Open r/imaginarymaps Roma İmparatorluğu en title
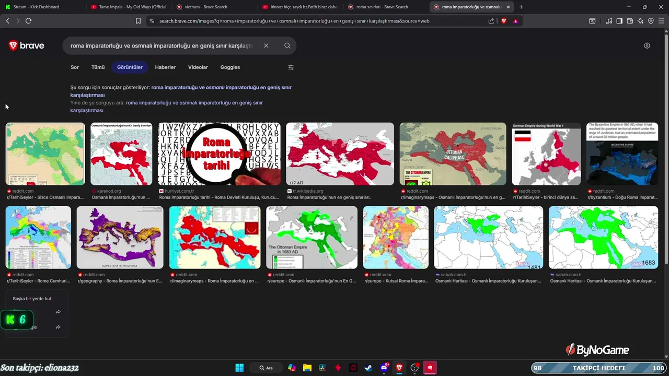Viewport: 669px width, 376px height. point(214,281)
